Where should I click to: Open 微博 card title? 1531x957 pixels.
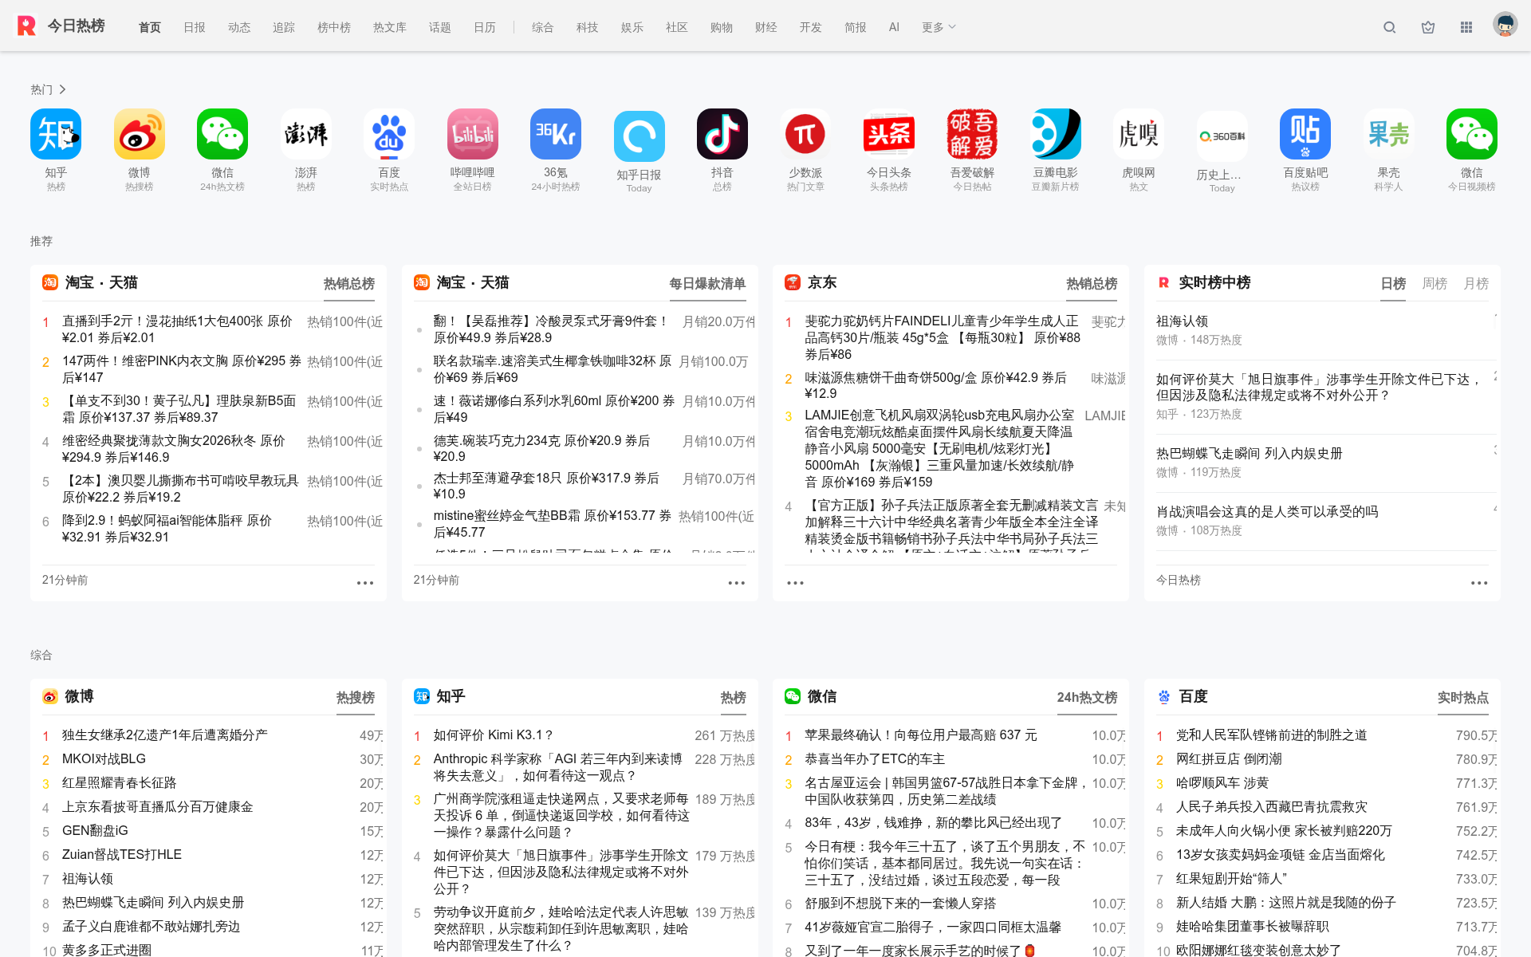click(x=79, y=696)
